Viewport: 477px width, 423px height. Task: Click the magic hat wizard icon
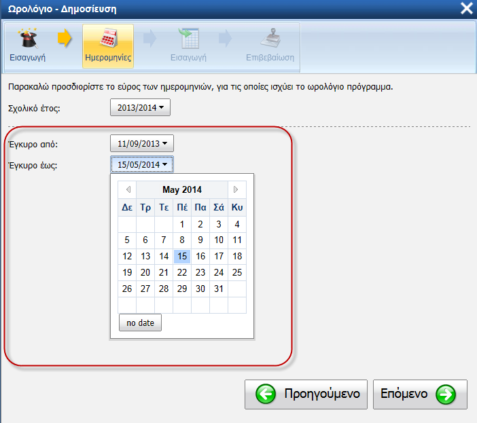27,38
